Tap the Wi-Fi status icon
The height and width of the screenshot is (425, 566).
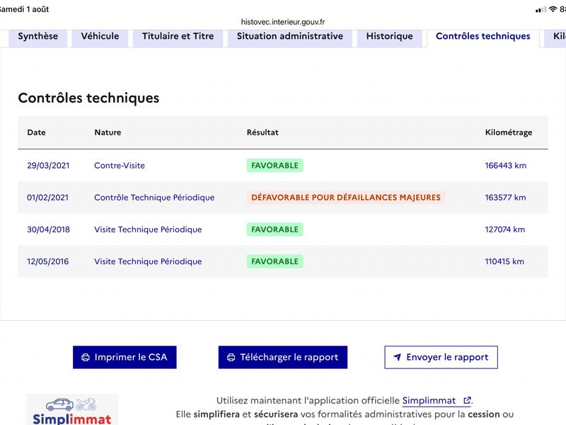click(553, 9)
